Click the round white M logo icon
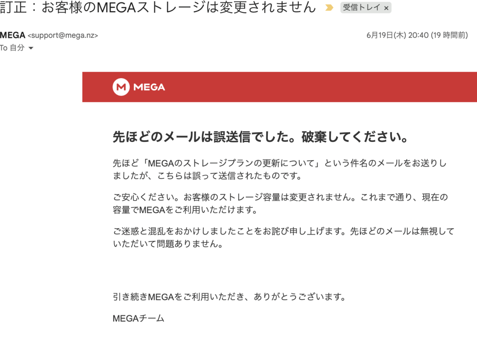The image size is (477, 337). [121, 87]
